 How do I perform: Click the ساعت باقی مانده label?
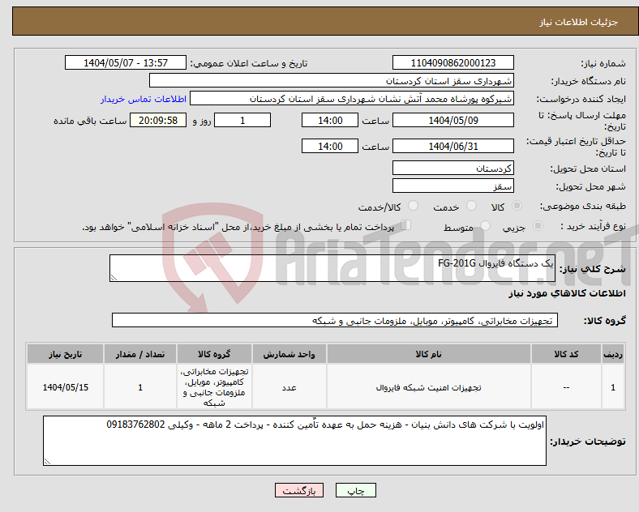click(x=90, y=122)
